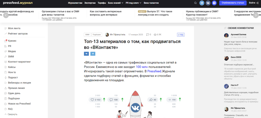This screenshot has width=261, height=118.
Task: Open Организуем статьи о вас в СМИ card
Action: (61, 13)
